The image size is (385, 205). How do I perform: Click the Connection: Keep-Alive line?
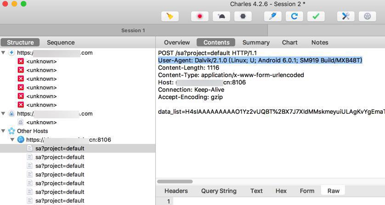(191, 90)
